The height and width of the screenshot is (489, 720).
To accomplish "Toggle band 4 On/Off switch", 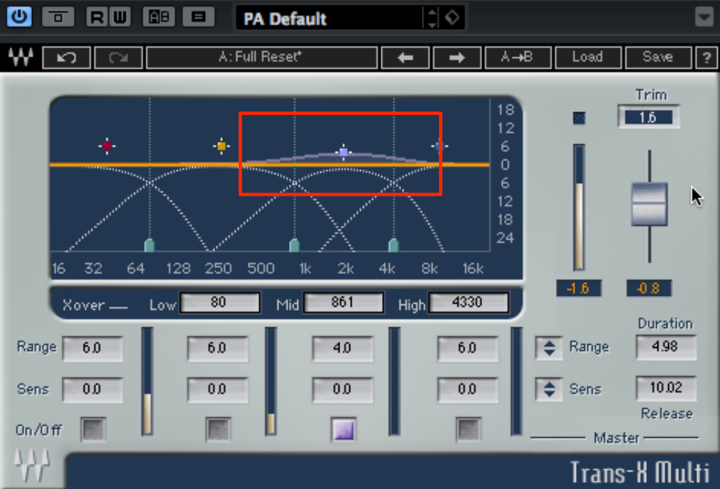I will pos(469,430).
